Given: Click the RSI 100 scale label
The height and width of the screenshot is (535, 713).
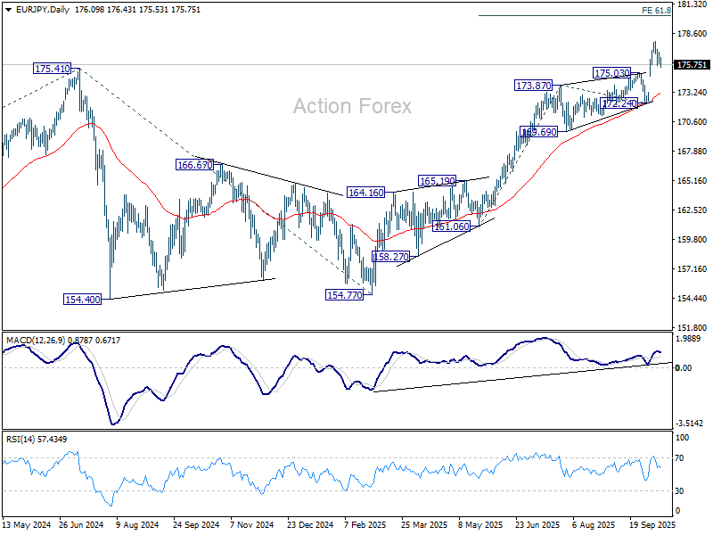Looking at the screenshot, I should pyautogui.click(x=682, y=438).
